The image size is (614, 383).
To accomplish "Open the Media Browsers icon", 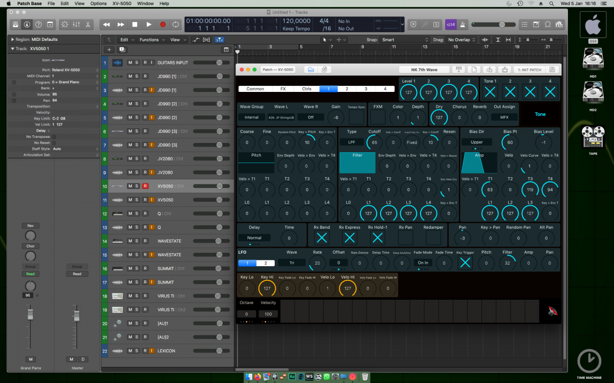I will (559, 24).
